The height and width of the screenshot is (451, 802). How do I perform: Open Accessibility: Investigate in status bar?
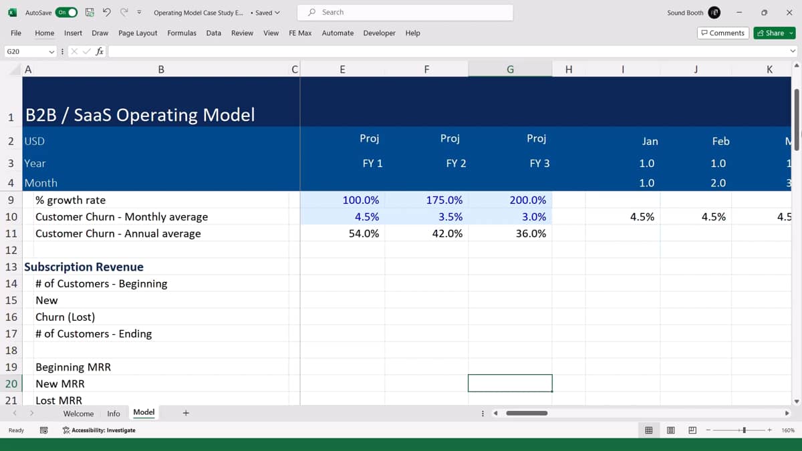(x=99, y=430)
